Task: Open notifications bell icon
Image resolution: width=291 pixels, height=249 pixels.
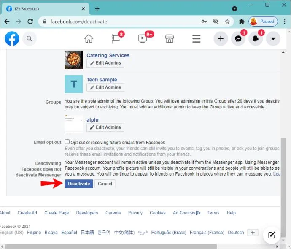Action: pos(256,39)
